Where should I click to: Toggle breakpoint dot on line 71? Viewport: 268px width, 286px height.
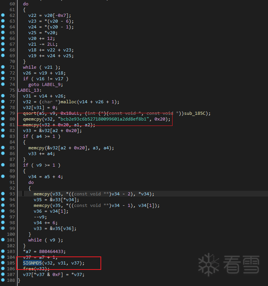point(3,67)
